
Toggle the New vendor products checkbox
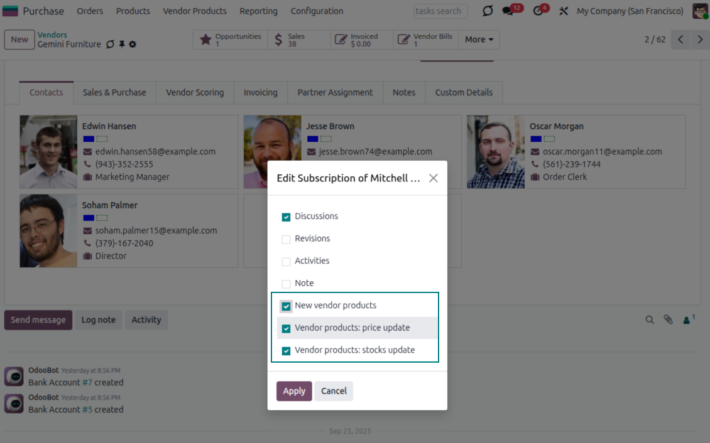tap(286, 306)
